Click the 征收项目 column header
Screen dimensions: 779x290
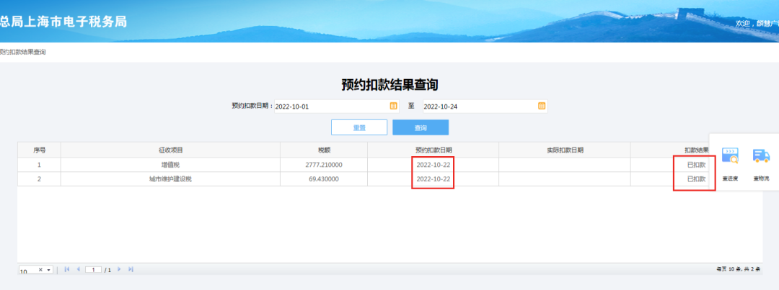pos(170,150)
